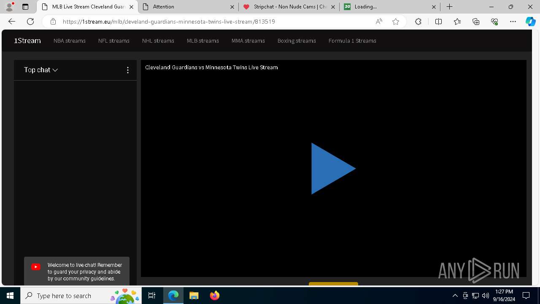Open Formula 1 Streams link
Viewport: 540px width, 304px height.
[x=352, y=41]
